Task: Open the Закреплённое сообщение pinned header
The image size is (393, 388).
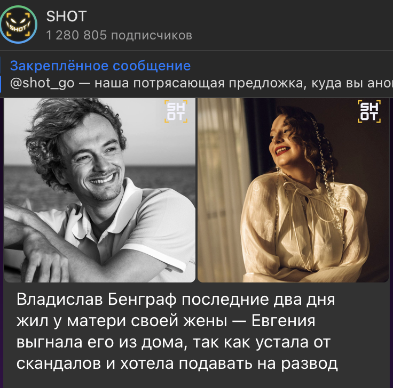Action: (x=100, y=66)
